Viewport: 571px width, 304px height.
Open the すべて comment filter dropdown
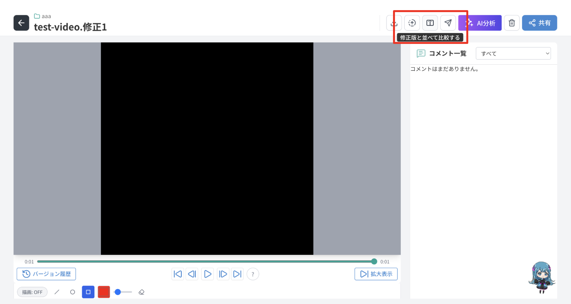pyautogui.click(x=513, y=53)
